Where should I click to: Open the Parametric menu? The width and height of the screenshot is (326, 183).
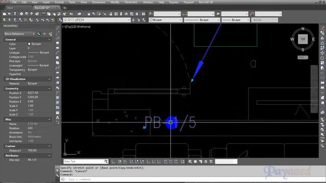click(131, 2)
